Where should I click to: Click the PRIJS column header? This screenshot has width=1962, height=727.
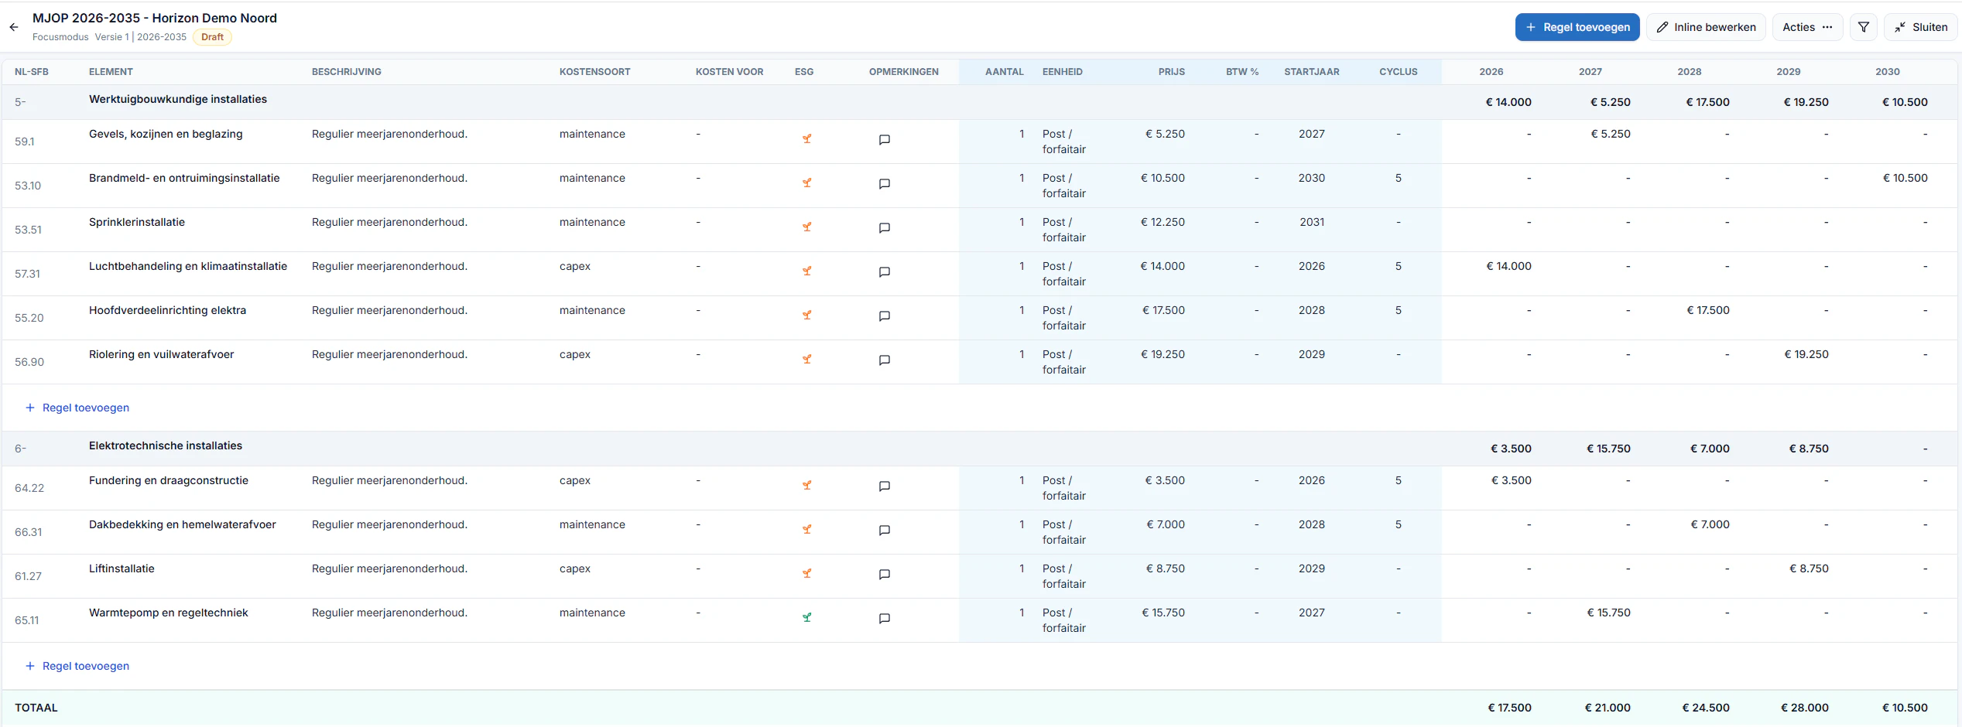(1171, 72)
